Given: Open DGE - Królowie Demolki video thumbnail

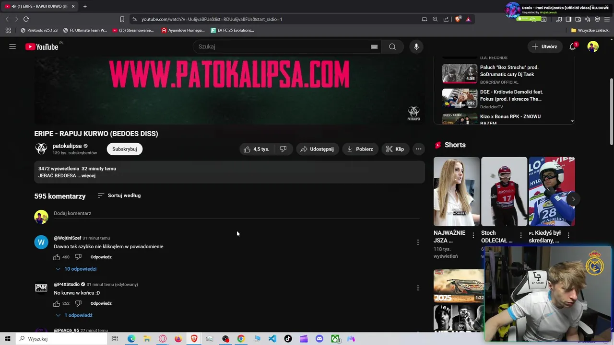Looking at the screenshot, I should (460, 98).
